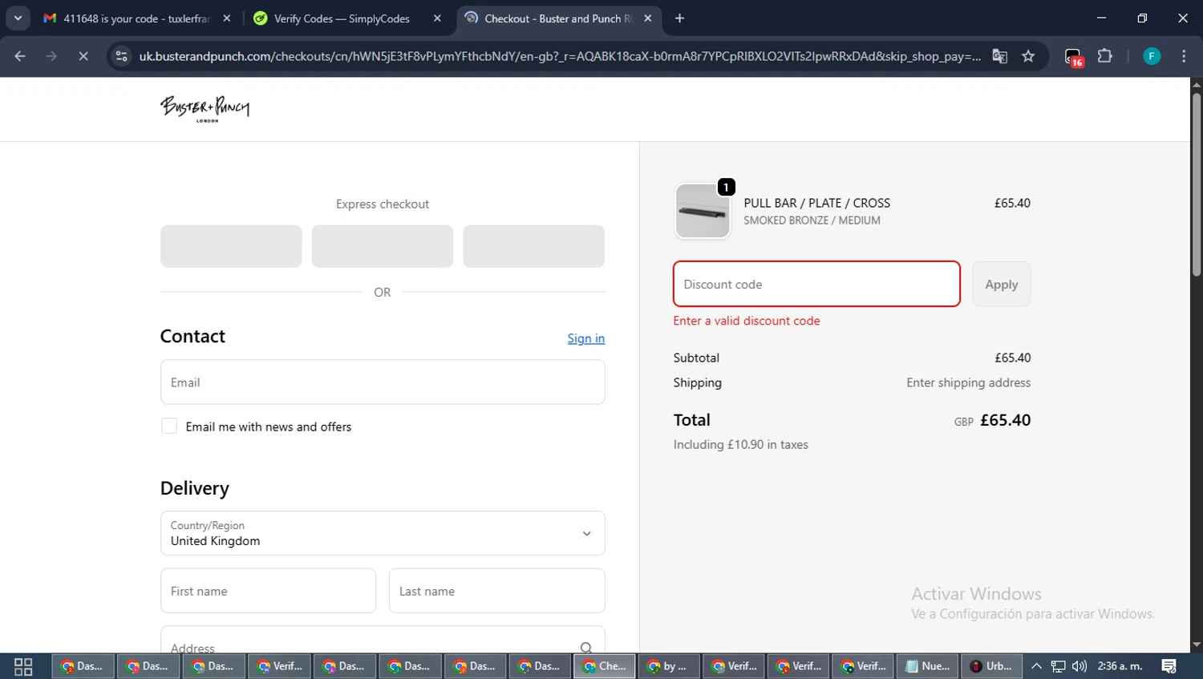The height and width of the screenshot is (679, 1203).
Task: Open the Extensions puzzle icon
Action: 1105,56
